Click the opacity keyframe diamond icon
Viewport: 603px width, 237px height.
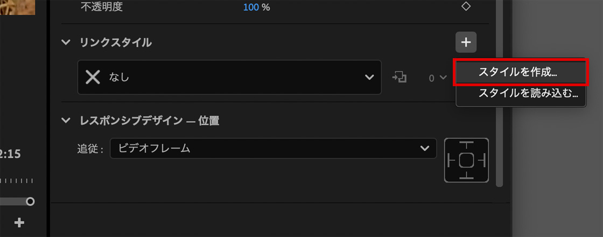coord(466,6)
